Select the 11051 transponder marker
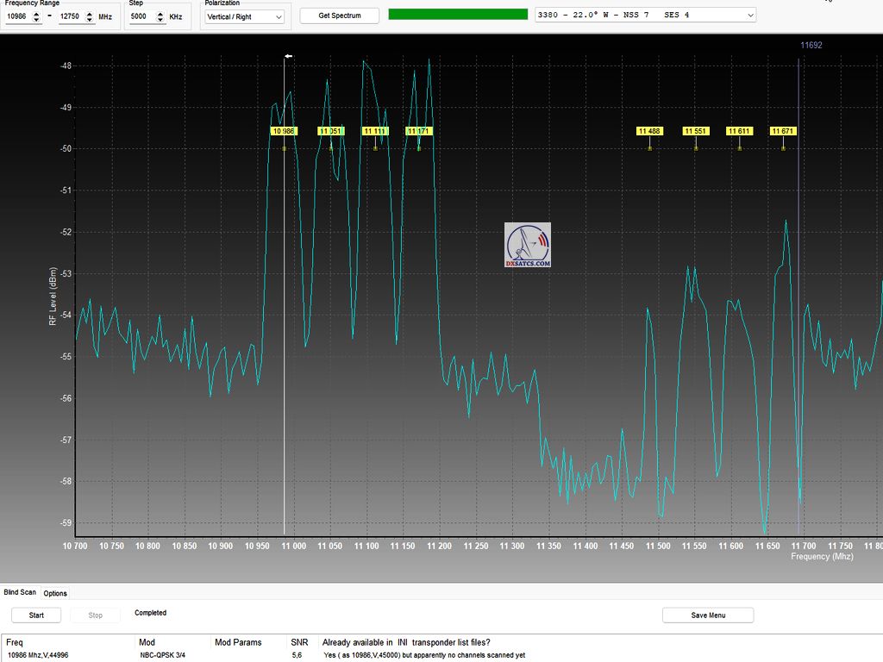This screenshot has width=883, height=662. [x=330, y=131]
